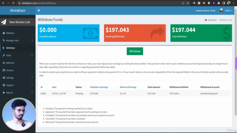Image resolution: width=237 pixels, height=133 pixels.
Task: Expand the Rate Us submenu chevron
Action: tap(32, 92)
